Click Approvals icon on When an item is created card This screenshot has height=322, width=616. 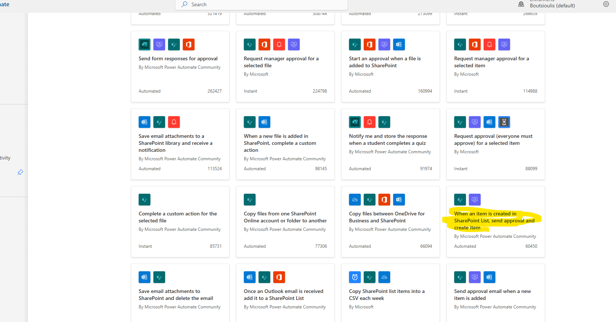point(475,200)
